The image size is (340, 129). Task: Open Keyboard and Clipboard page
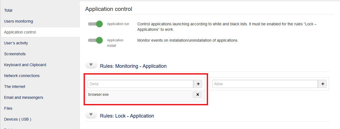pos(25,65)
